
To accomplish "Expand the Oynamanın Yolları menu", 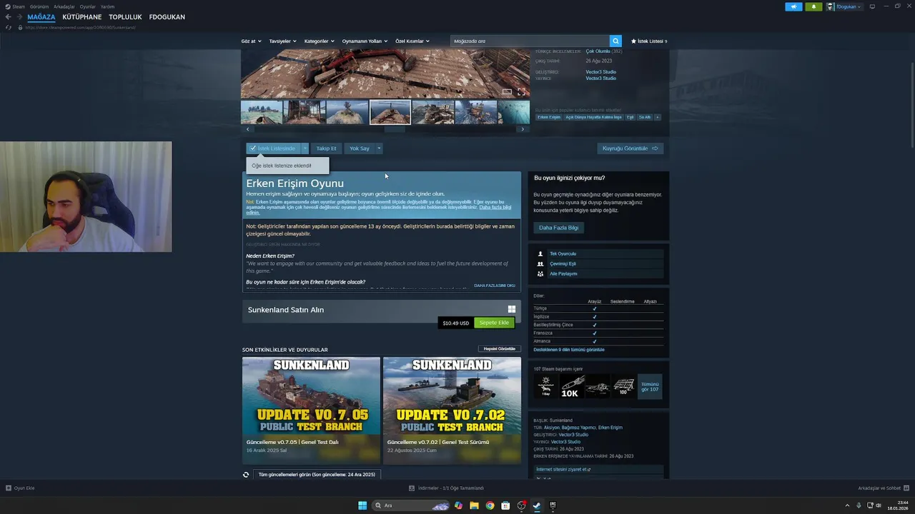I will coord(365,41).
